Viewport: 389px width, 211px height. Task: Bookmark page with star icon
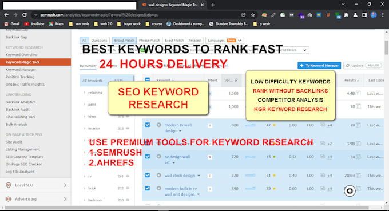pyautogui.click(x=253, y=15)
